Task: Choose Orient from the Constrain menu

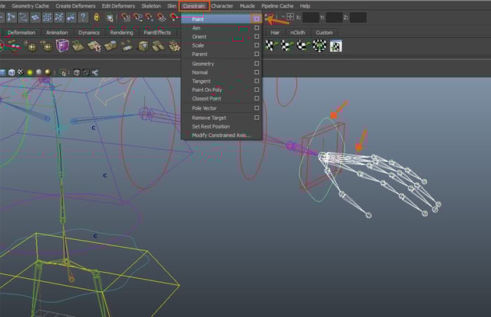Action: [x=201, y=37]
